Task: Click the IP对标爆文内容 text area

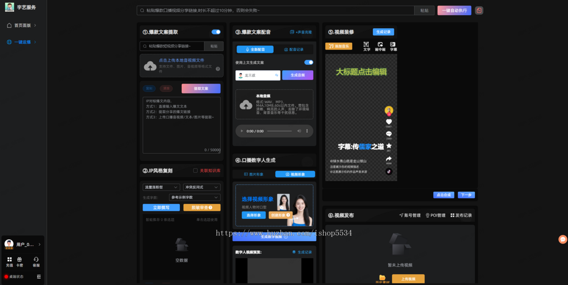Action: click(x=182, y=125)
